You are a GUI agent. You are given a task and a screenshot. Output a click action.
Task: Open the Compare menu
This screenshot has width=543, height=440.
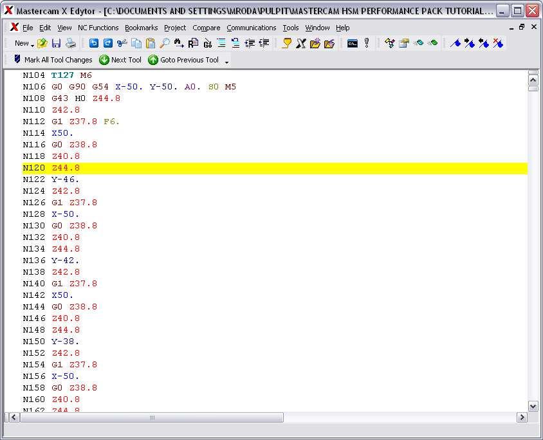(x=207, y=28)
